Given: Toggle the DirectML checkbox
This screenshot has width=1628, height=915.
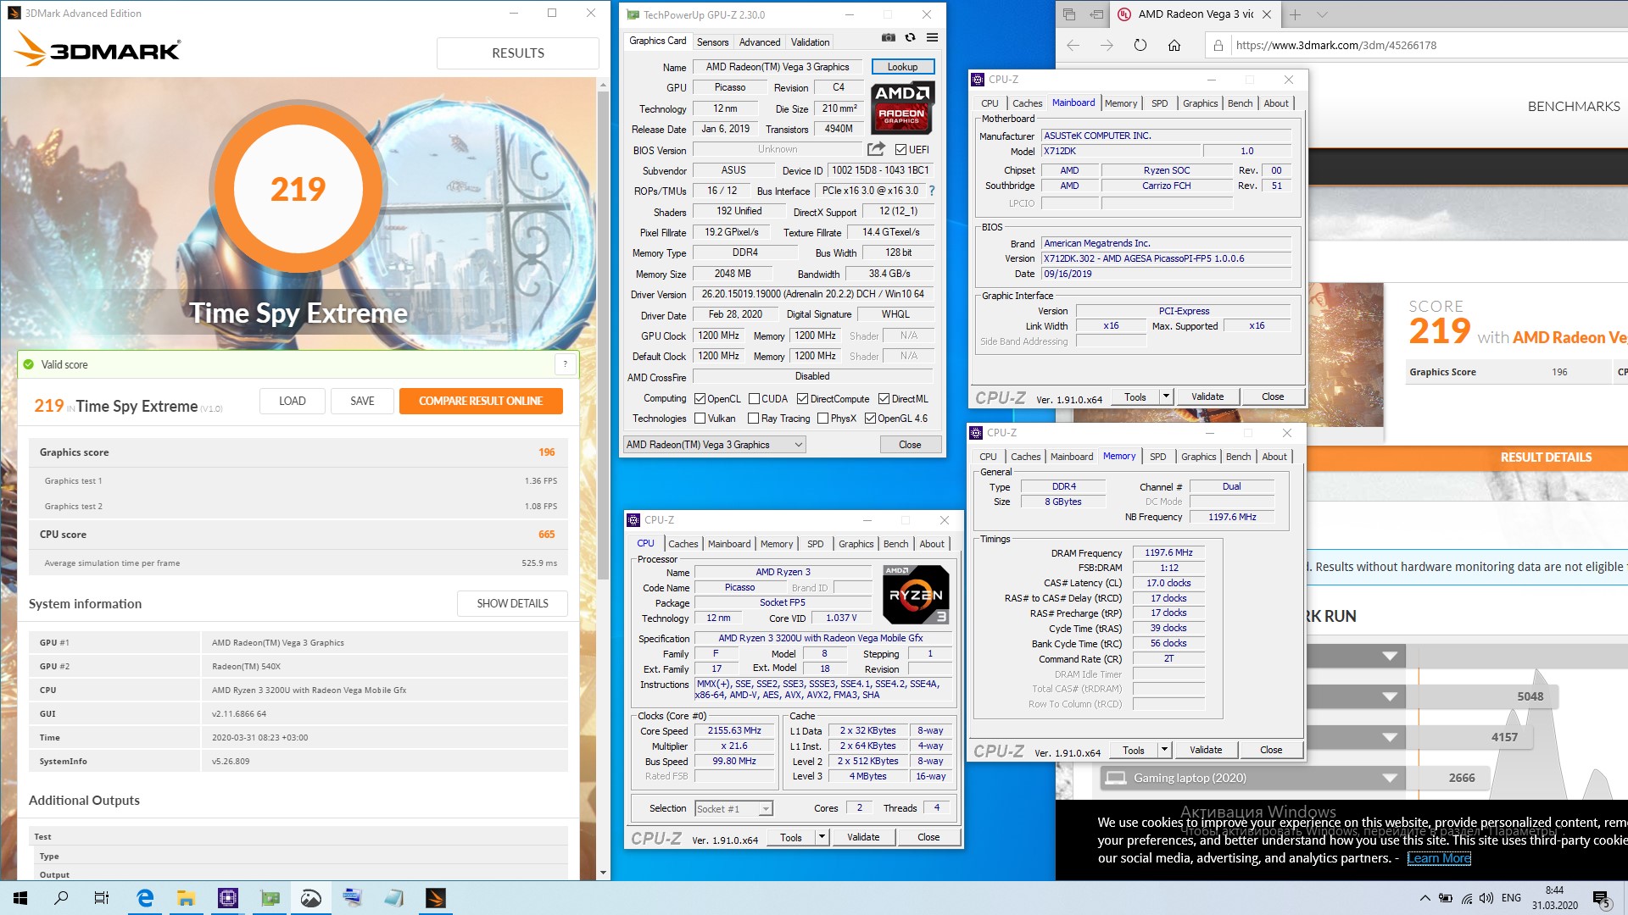Looking at the screenshot, I should click(884, 399).
